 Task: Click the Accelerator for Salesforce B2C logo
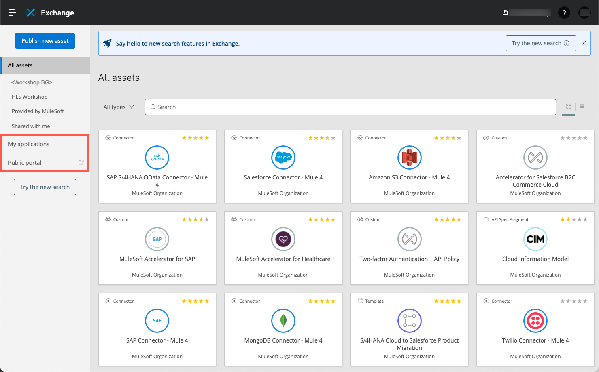tap(535, 158)
